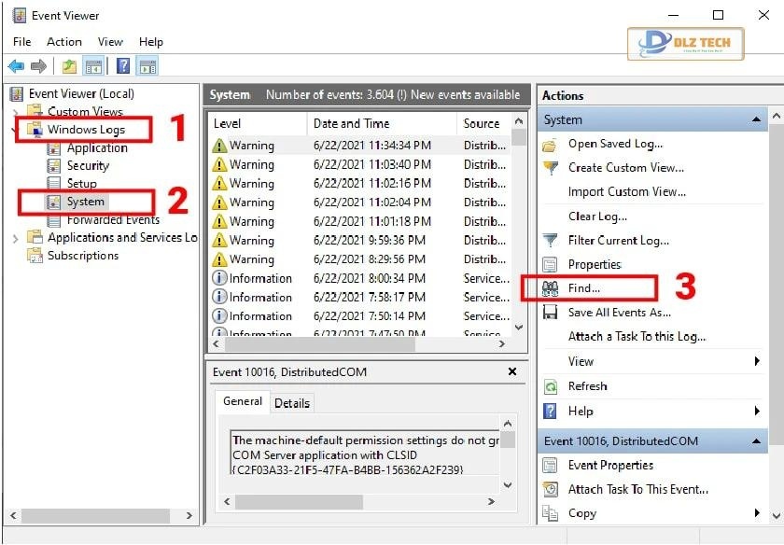
Task: Click the green Refresh icon
Action: coord(550,386)
